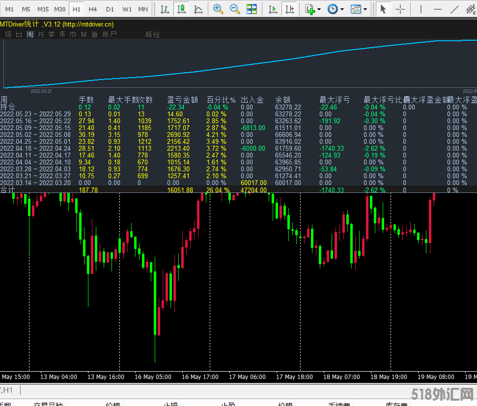Enable the M15 timeframe
477x406 pixels.
click(43, 9)
